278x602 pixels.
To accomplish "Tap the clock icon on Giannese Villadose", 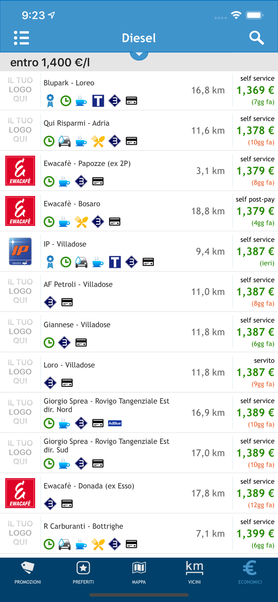I will (x=49, y=343).
